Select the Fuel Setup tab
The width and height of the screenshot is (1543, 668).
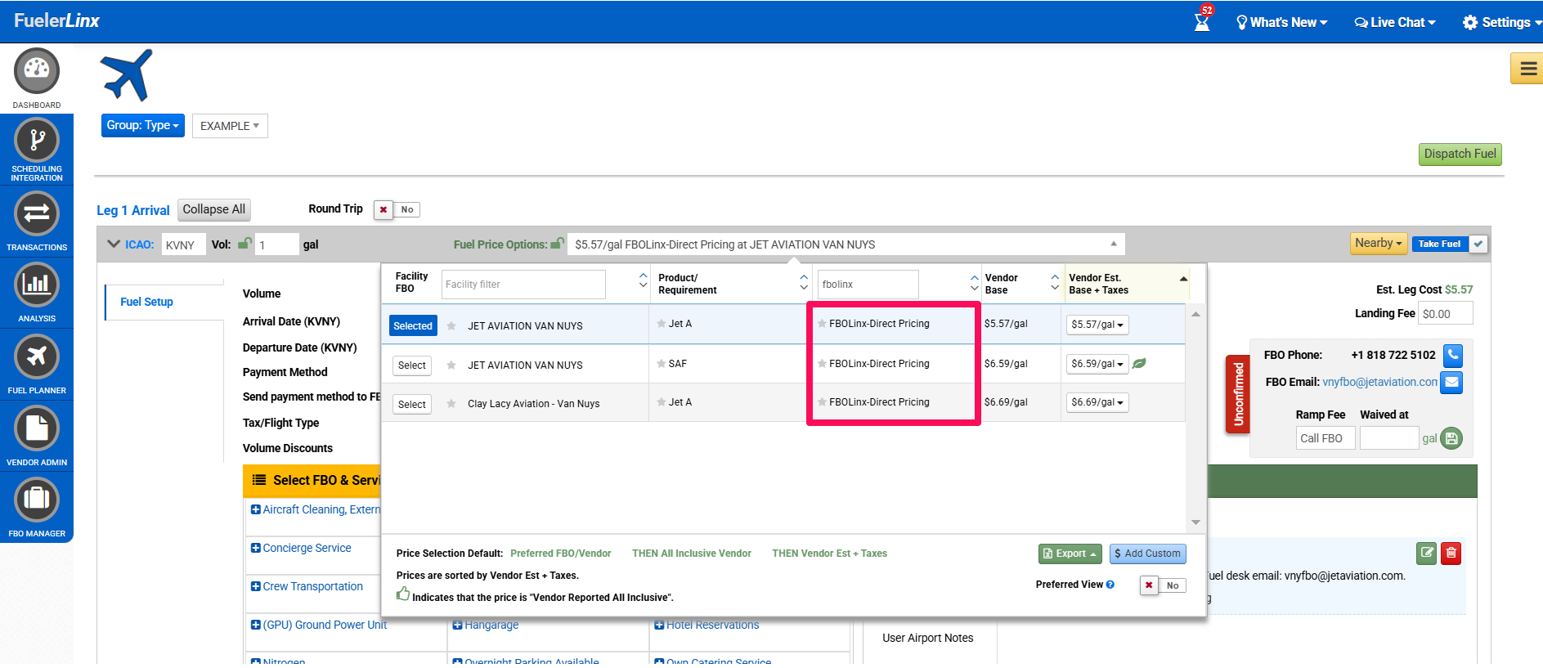click(146, 302)
